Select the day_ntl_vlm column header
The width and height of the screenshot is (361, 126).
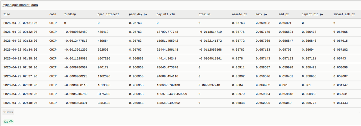166,14
